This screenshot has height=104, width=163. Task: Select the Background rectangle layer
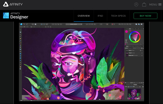click(134, 55)
